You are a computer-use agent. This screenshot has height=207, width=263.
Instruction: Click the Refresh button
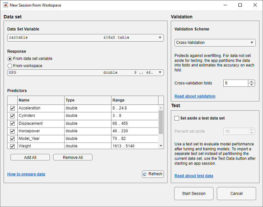[153, 174]
